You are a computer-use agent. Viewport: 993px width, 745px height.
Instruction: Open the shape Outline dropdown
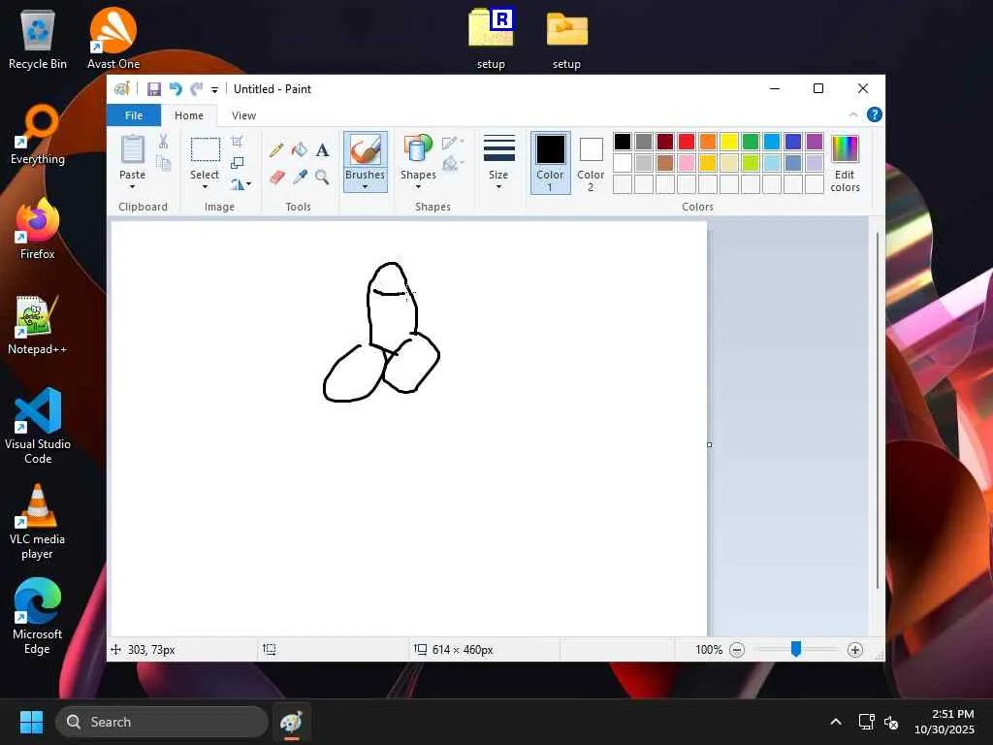pyautogui.click(x=454, y=143)
